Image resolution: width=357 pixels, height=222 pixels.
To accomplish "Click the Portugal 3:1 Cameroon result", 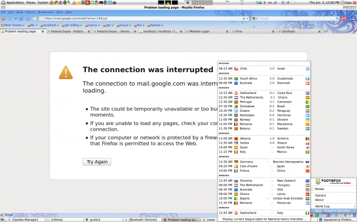I will [264, 102].
